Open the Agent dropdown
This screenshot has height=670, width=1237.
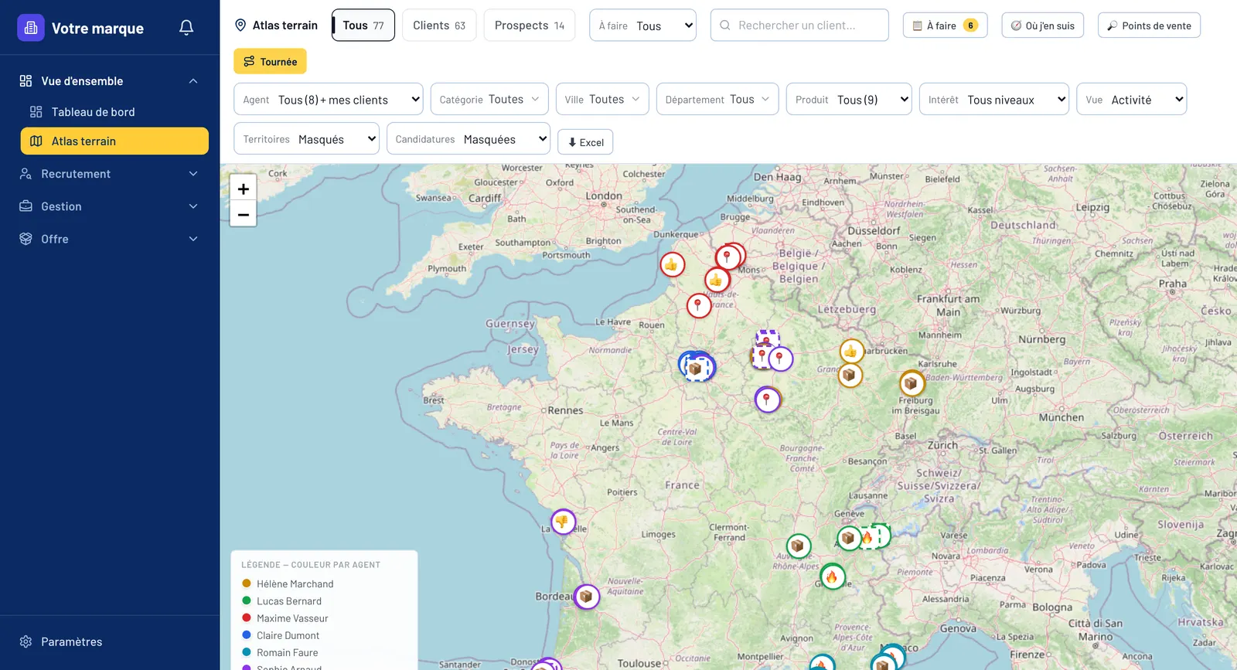[329, 99]
